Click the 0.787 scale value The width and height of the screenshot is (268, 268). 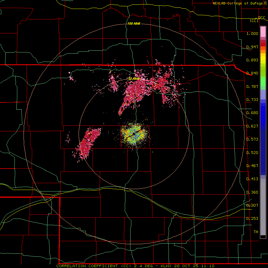coord(252,86)
